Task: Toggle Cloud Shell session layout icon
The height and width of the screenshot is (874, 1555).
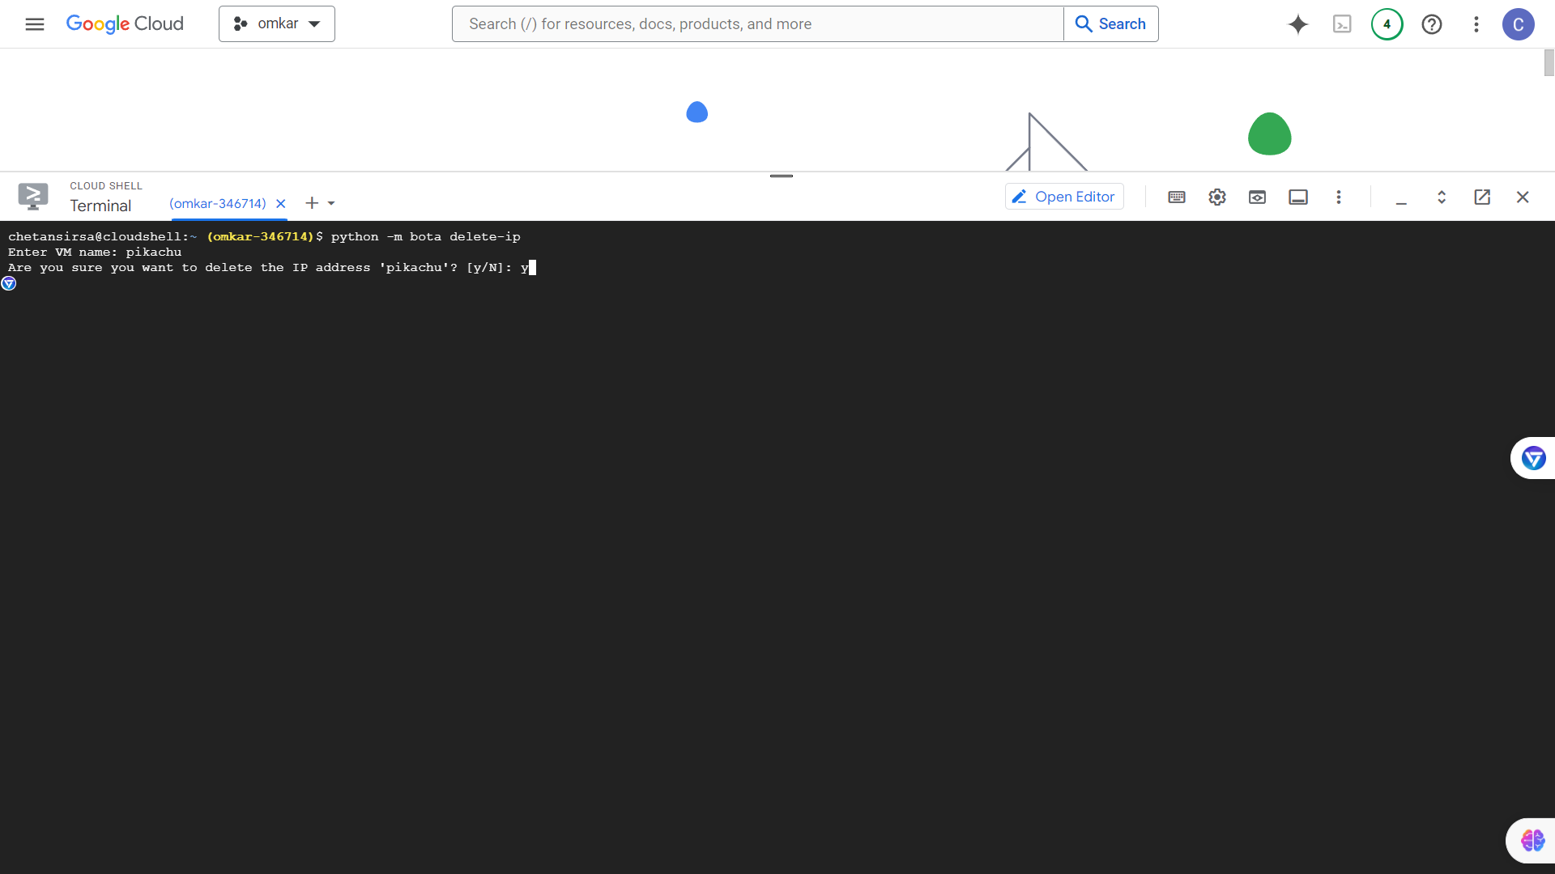Action: pos(1298,197)
